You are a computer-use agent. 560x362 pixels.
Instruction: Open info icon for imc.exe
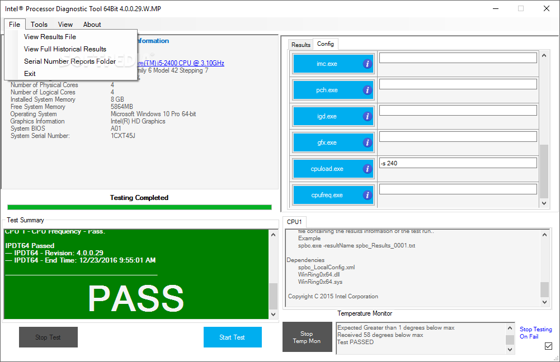pos(367,64)
